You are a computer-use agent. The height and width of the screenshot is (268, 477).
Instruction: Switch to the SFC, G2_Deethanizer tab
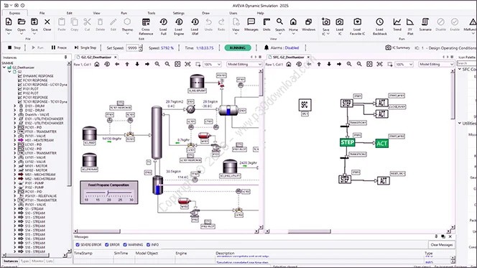pyautogui.click(x=288, y=57)
